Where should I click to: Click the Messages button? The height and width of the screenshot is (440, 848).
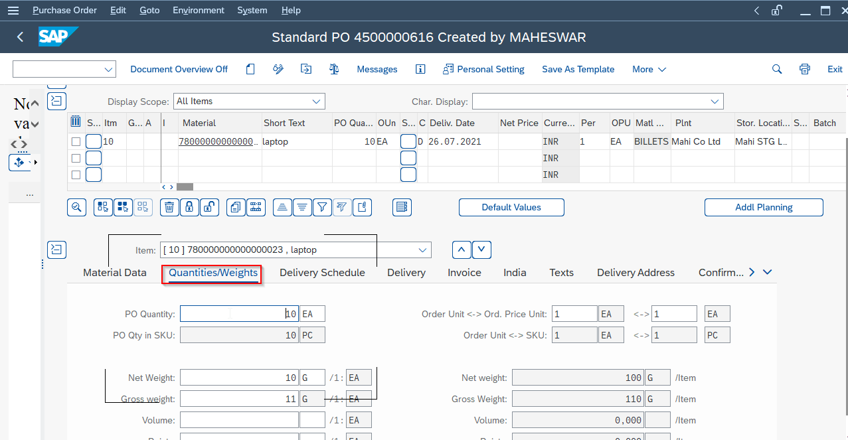pyautogui.click(x=377, y=69)
